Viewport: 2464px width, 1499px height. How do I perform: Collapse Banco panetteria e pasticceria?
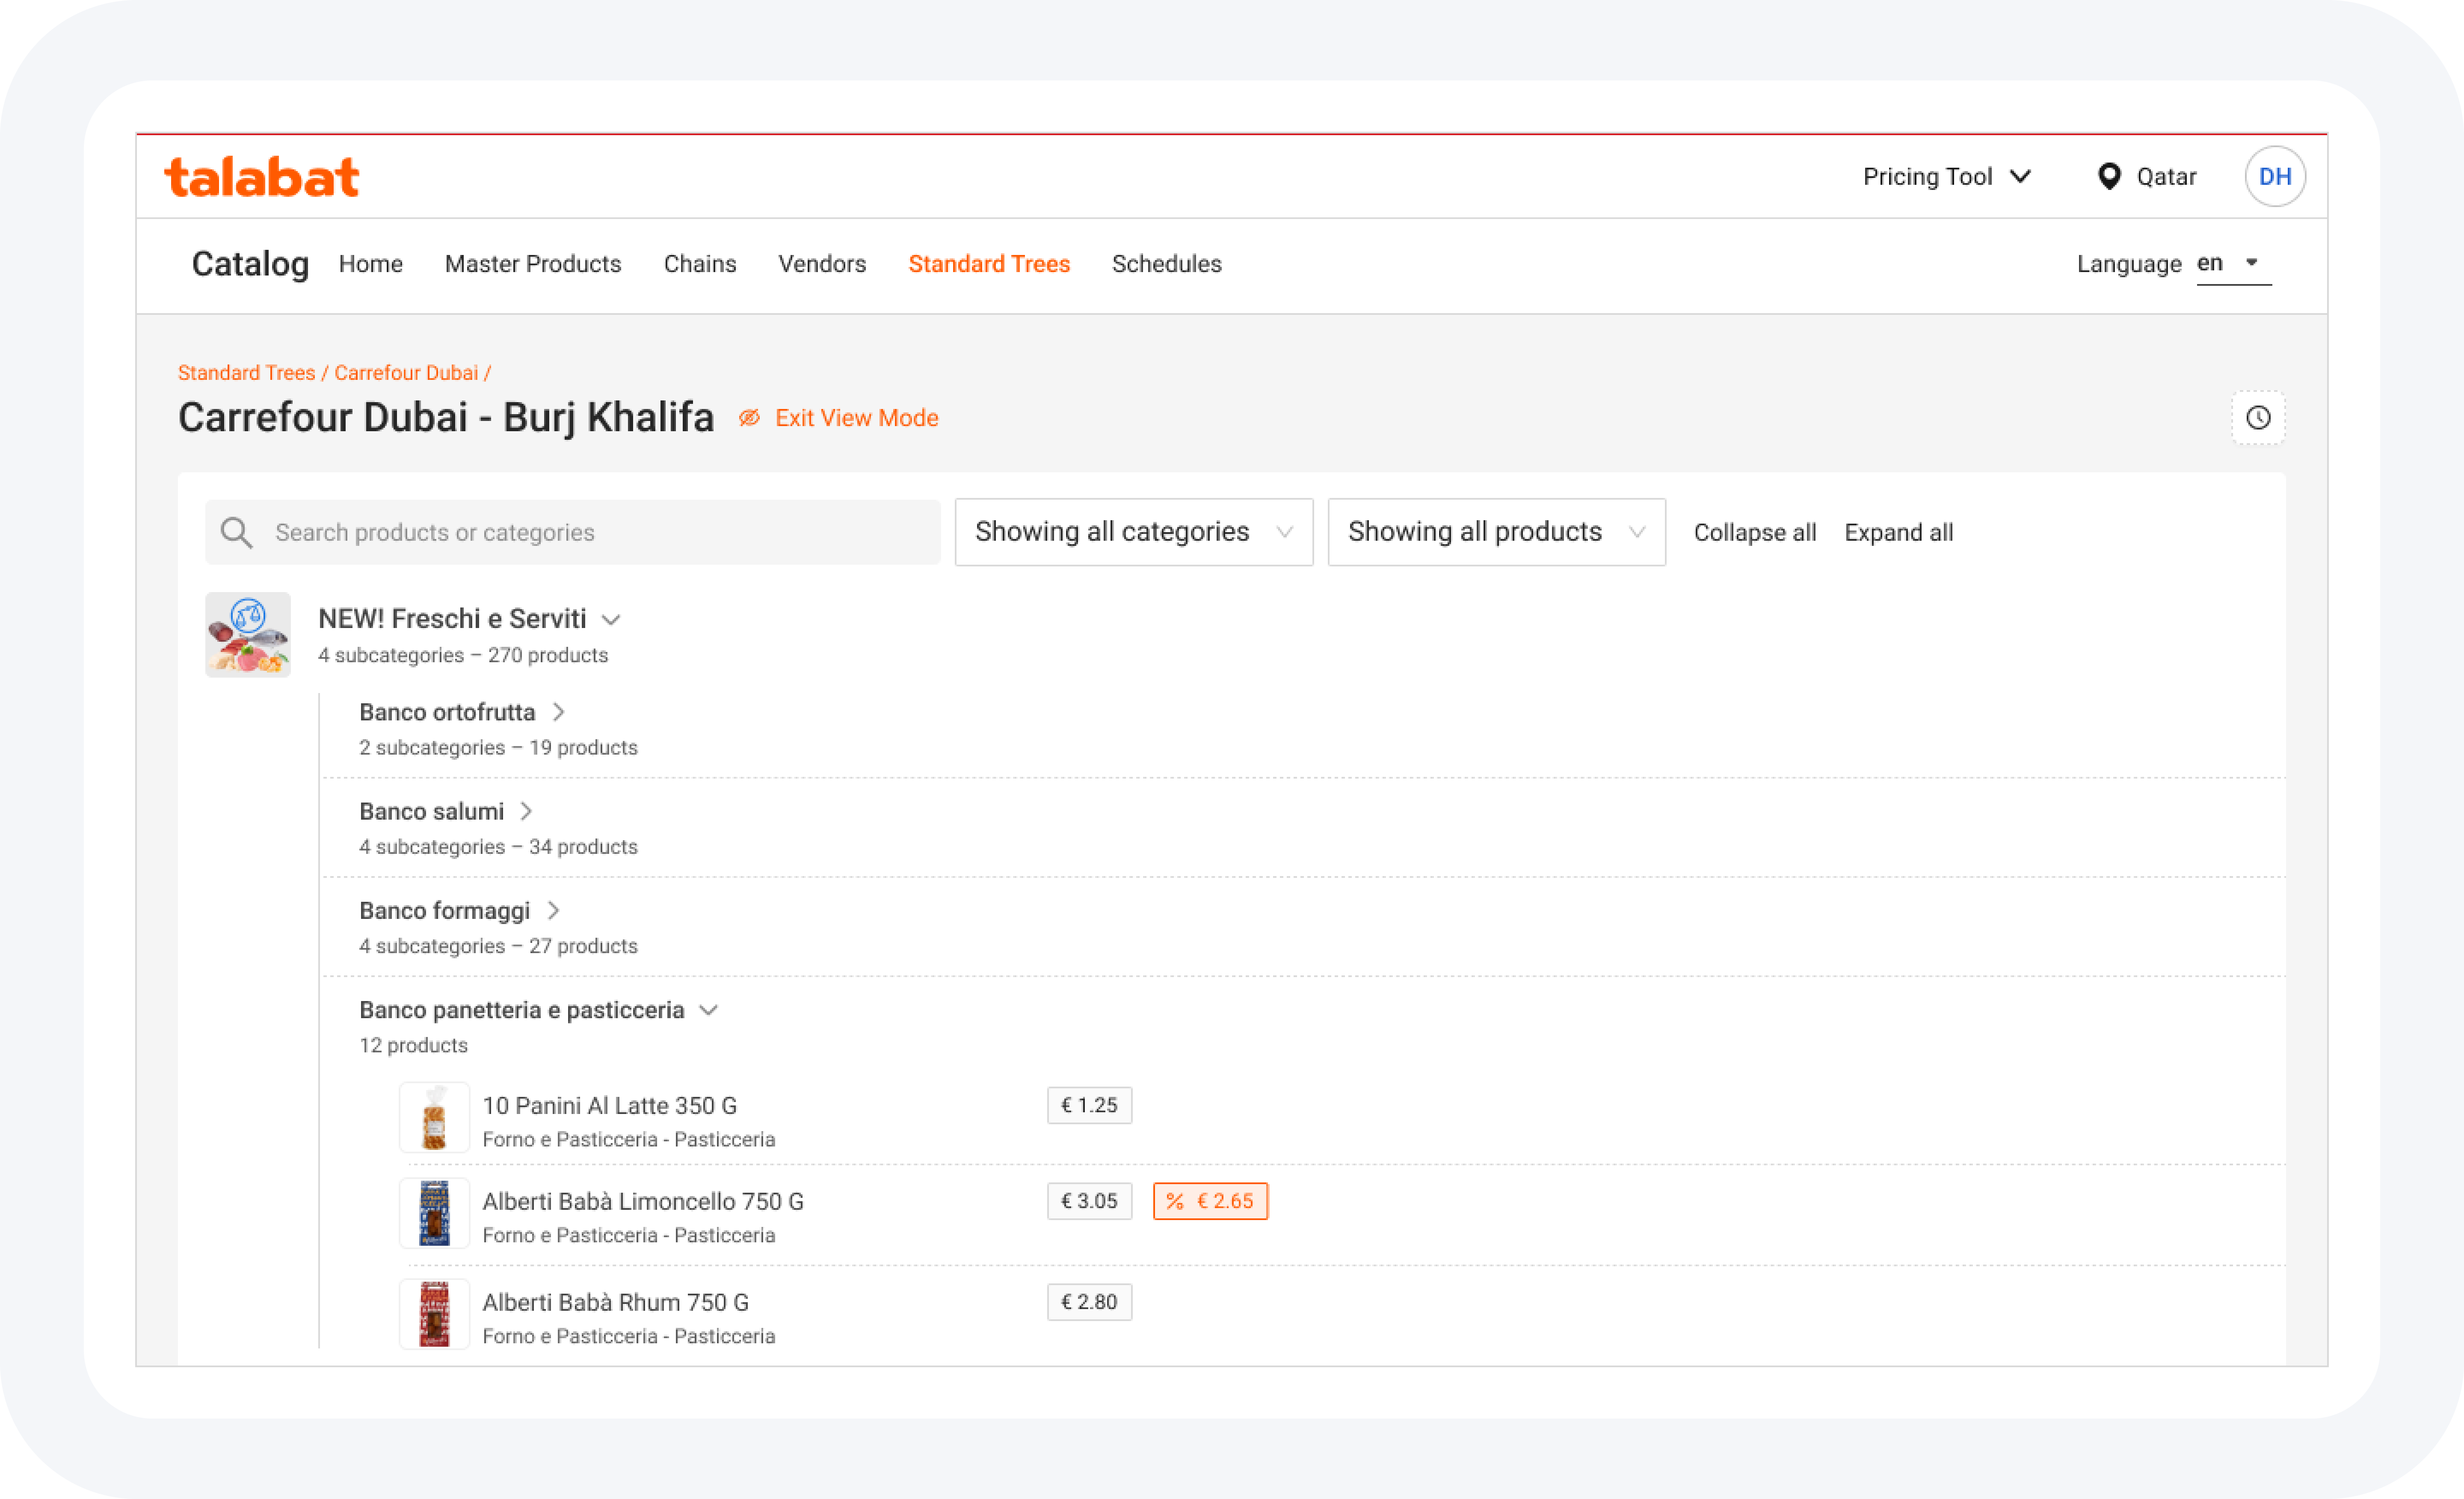709,1010
